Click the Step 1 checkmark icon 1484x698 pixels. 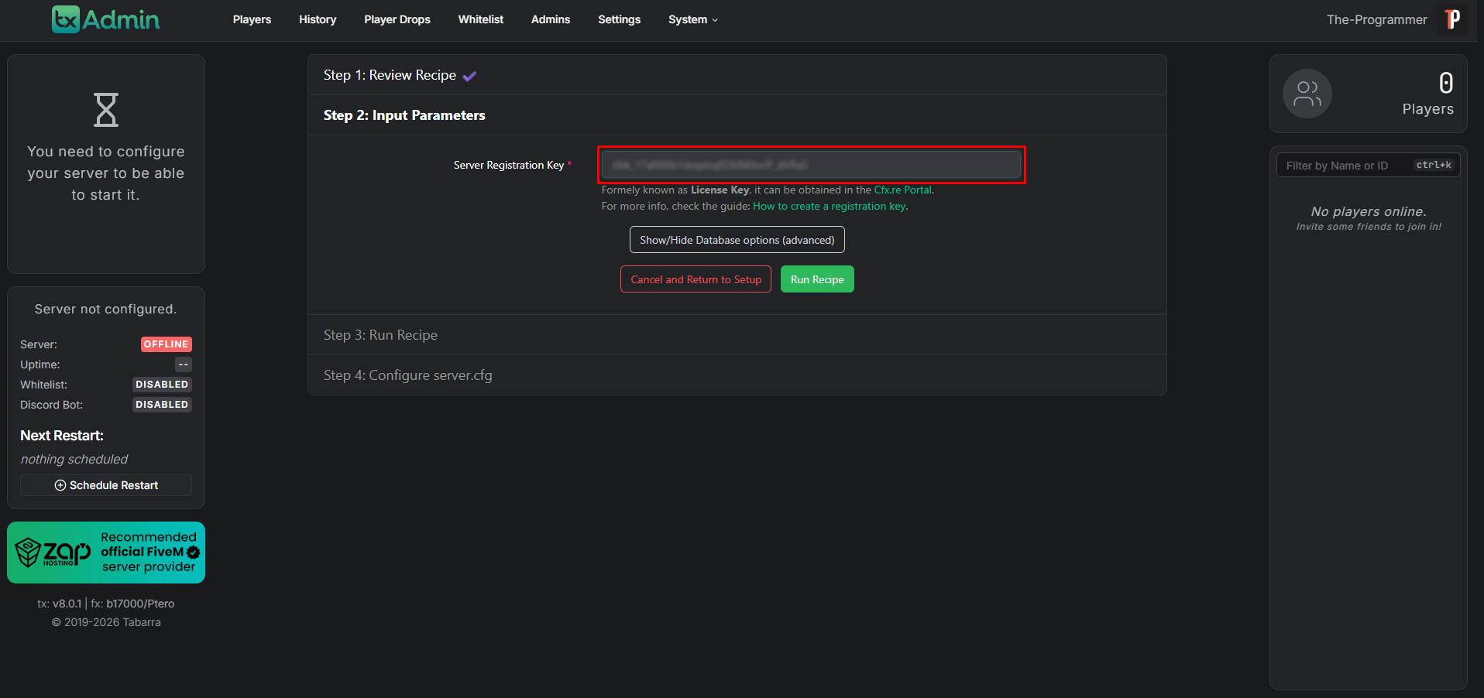coord(469,76)
